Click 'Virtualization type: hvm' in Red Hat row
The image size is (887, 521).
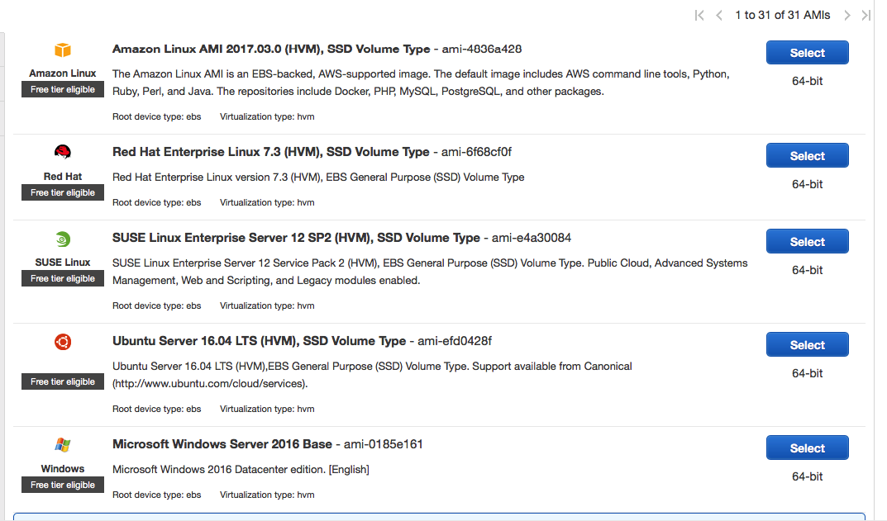click(267, 203)
